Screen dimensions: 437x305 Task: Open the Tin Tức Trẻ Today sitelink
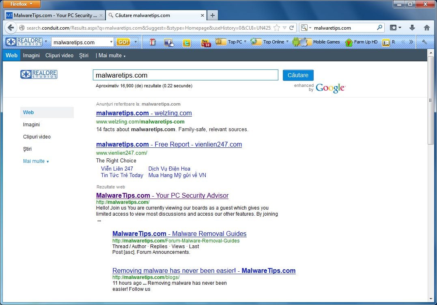(122, 175)
